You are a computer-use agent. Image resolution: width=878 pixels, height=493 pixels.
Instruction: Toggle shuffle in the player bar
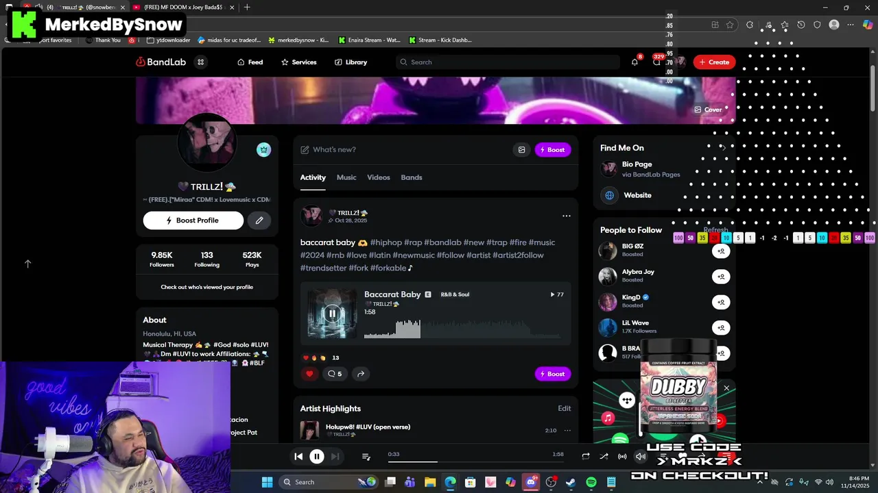click(604, 456)
